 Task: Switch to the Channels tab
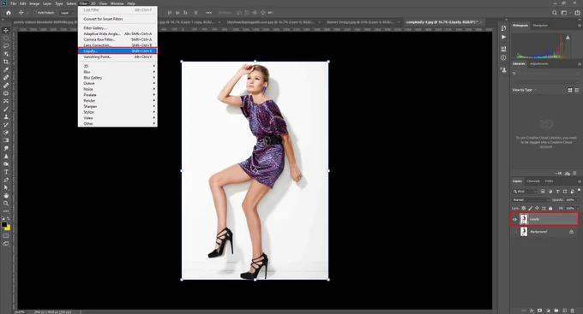[x=533, y=181]
